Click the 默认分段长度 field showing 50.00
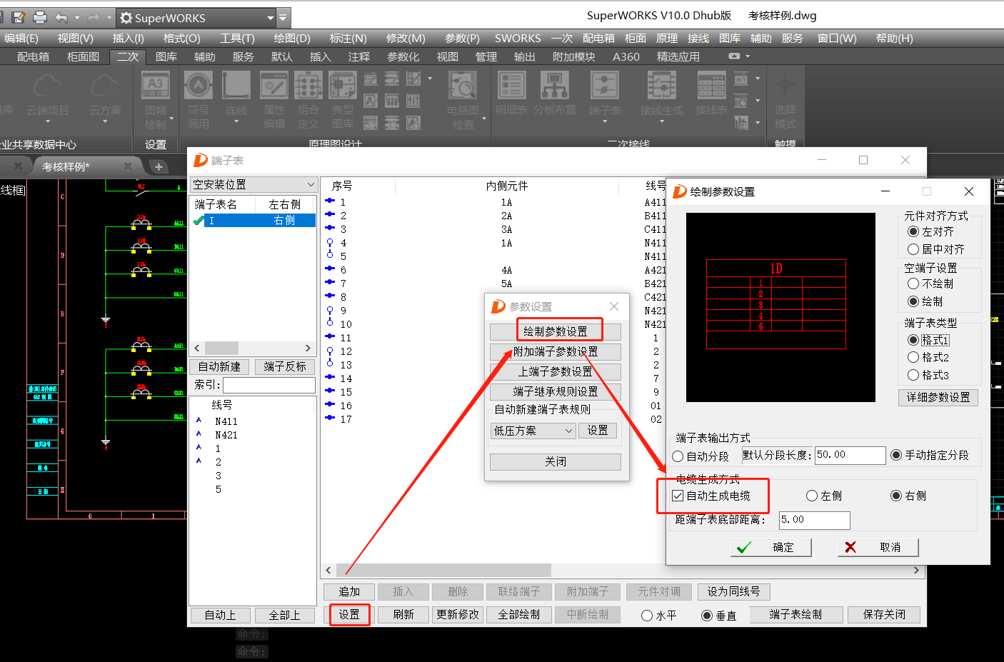1004x662 pixels. (850, 455)
